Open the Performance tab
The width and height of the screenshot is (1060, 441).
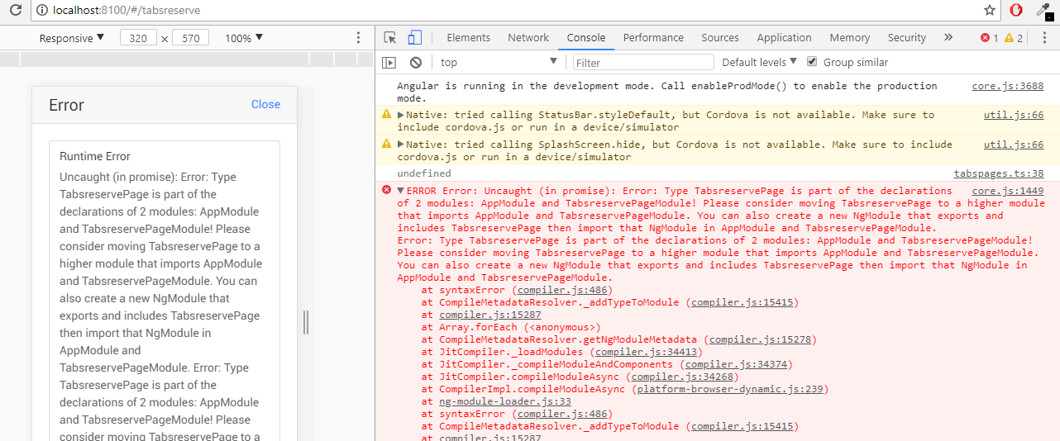653,38
